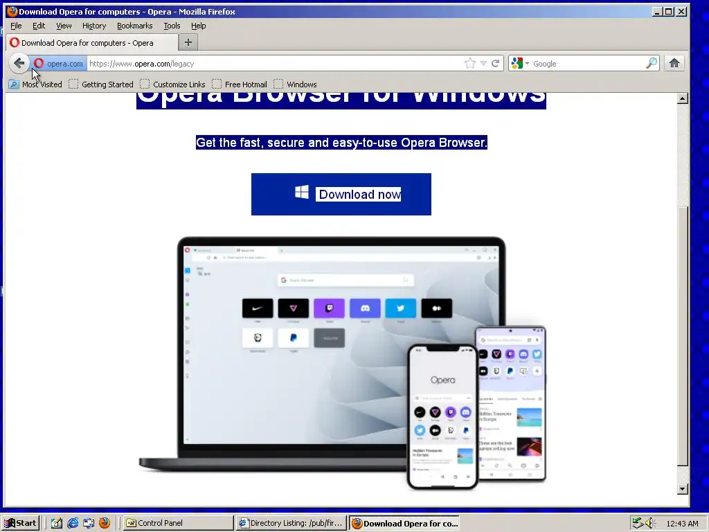Launch Firefox from quick launch
The height and width of the screenshot is (532, 709).
pos(105,523)
